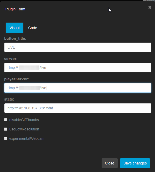
Task: Click the 'playerServer:' label
Action: [17, 79]
